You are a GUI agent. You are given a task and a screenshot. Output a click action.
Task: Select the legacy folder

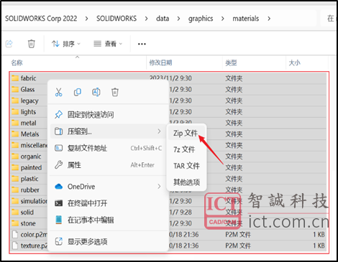coord(29,100)
